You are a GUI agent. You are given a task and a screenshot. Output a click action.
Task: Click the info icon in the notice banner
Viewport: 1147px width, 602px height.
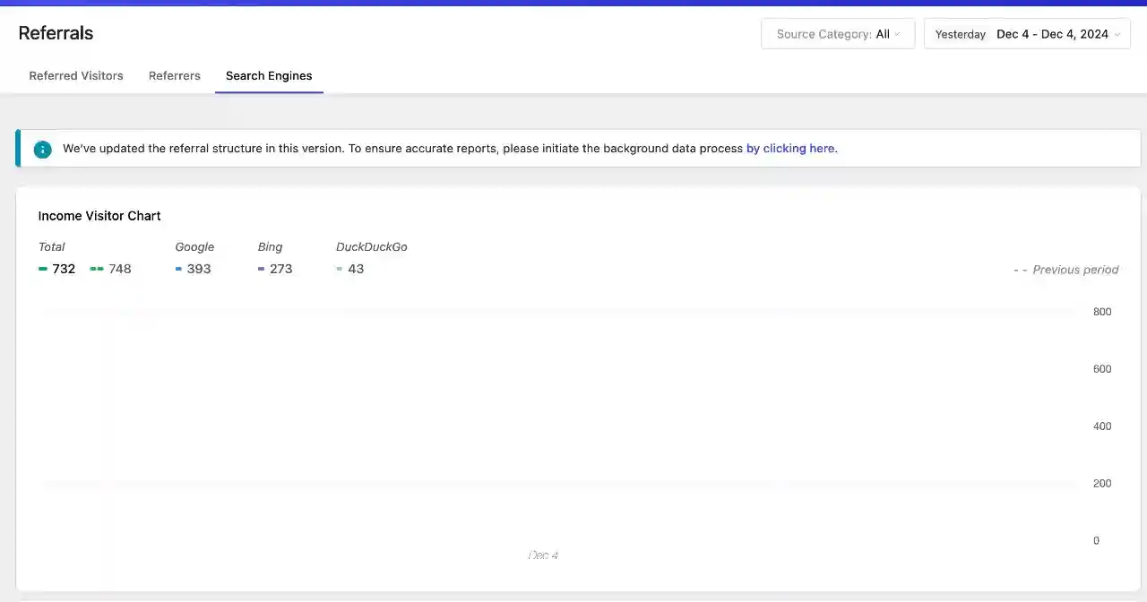pyautogui.click(x=43, y=149)
